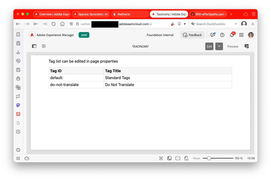
Task: Open the blank page web panel
Action: click(18, 123)
